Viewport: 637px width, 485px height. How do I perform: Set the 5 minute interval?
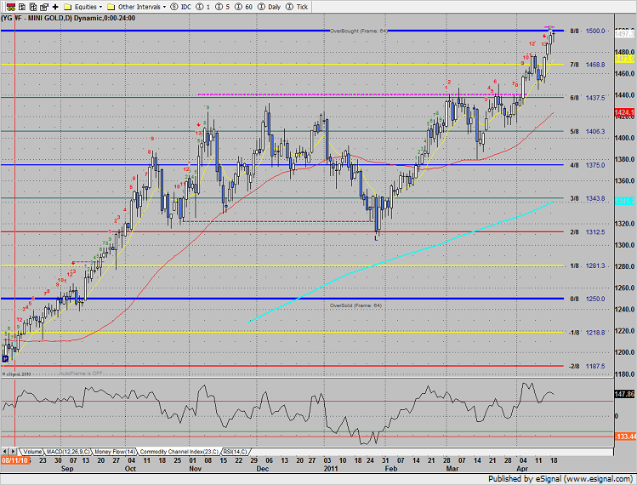(222, 7)
